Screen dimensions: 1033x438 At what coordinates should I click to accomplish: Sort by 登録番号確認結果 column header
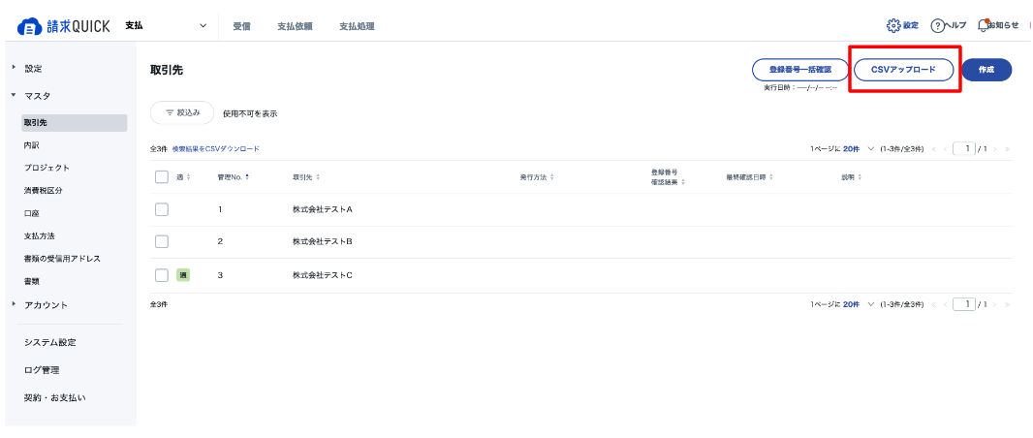668,177
